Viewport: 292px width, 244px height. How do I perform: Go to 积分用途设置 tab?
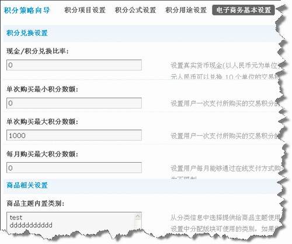[186, 10]
